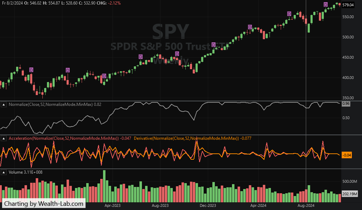The image size is (362, 210).
Task: Open the Charting by Wealth-Lab.com link
Action: (x=44, y=204)
